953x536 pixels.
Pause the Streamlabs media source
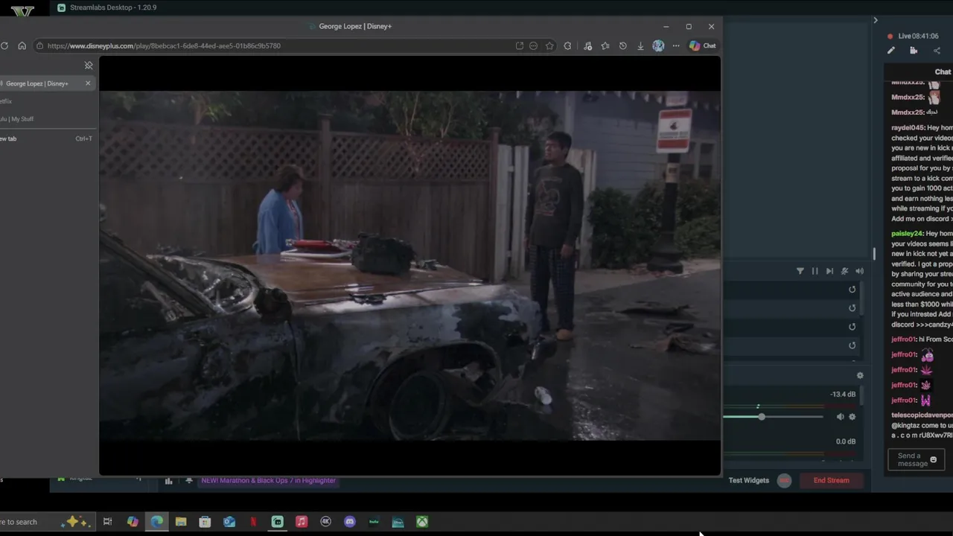point(815,271)
